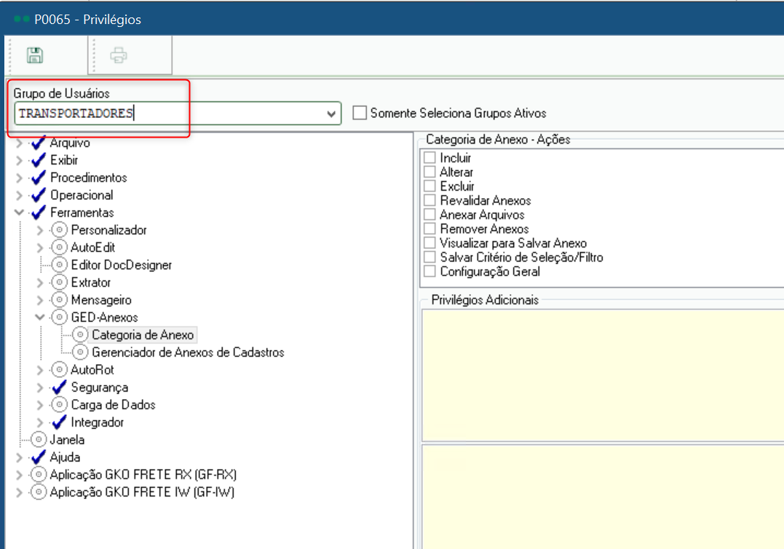Click the circle icon beside Janela

coord(39,440)
